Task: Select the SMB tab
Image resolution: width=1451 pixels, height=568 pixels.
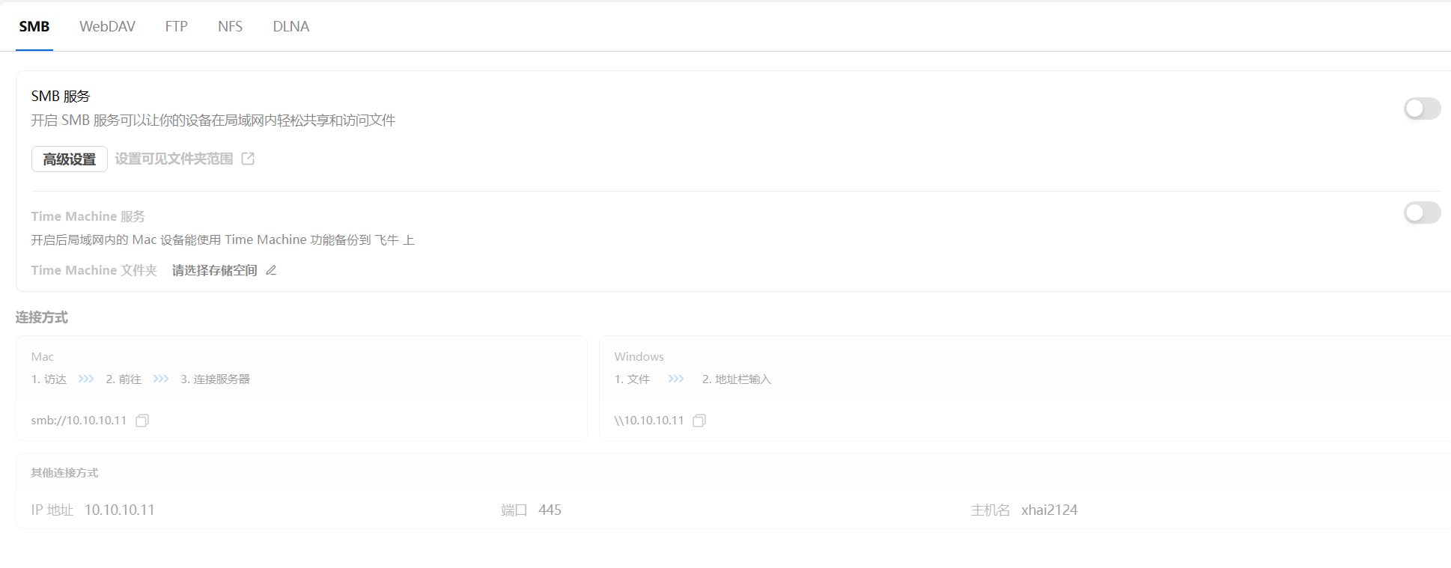Action: [x=34, y=26]
